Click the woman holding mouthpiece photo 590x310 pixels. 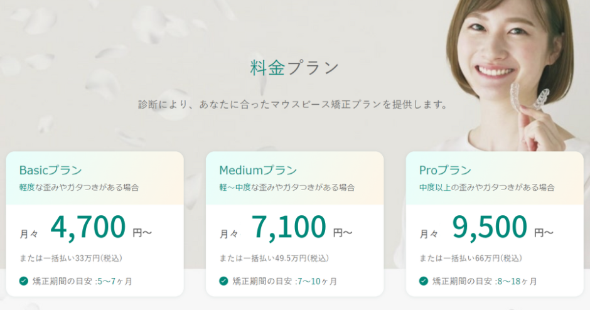pyautogui.click(x=516, y=75)
